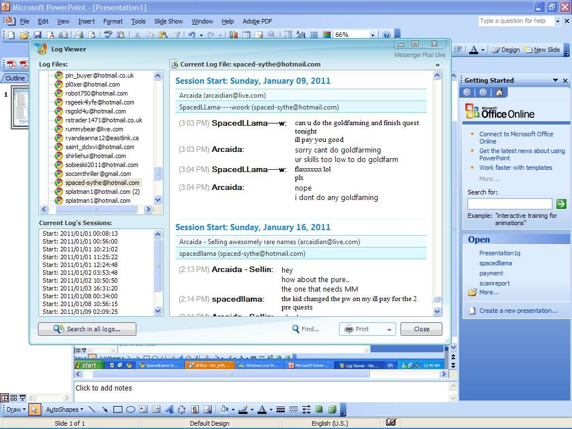572x429 pixels.
Task: Click the Find button in Log Viewer
Action: pyautogui.click(x=306, y=329)
